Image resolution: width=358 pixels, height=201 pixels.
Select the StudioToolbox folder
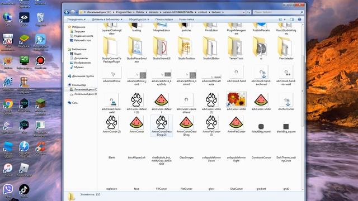click(x=186, y=49)
